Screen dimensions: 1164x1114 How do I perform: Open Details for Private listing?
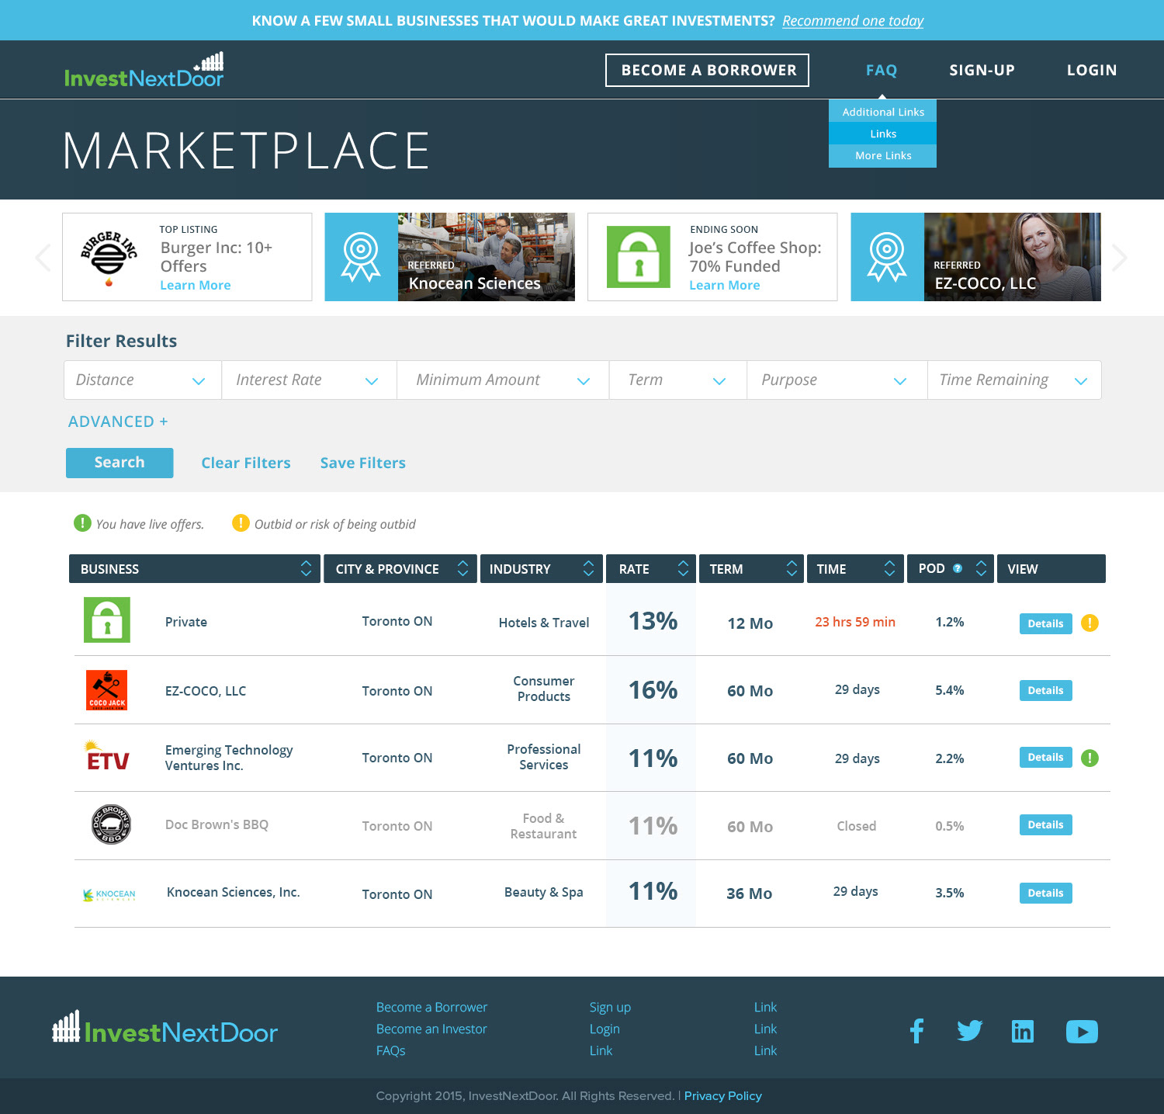1045,623
